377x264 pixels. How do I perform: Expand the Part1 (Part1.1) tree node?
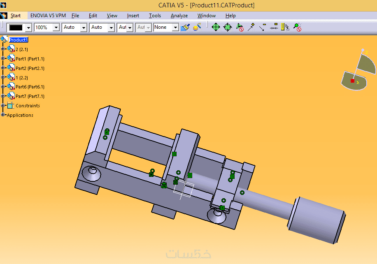[3, 58]
